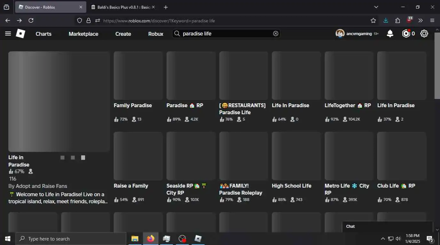Open the volume control in system tray
Viewport: 440px width, 245px height.
click(398, 239)
